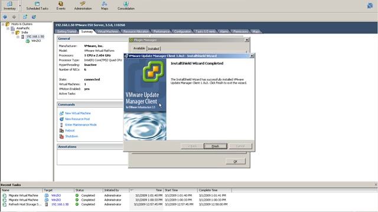
Task: Open Scheduled Tasks view
Action: pos(37,6)
